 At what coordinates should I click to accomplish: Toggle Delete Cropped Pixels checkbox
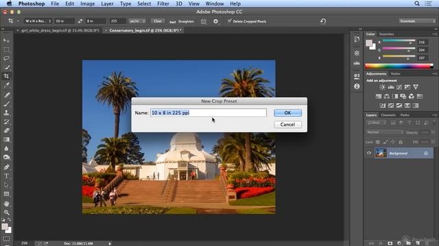[x=230, y=21]
